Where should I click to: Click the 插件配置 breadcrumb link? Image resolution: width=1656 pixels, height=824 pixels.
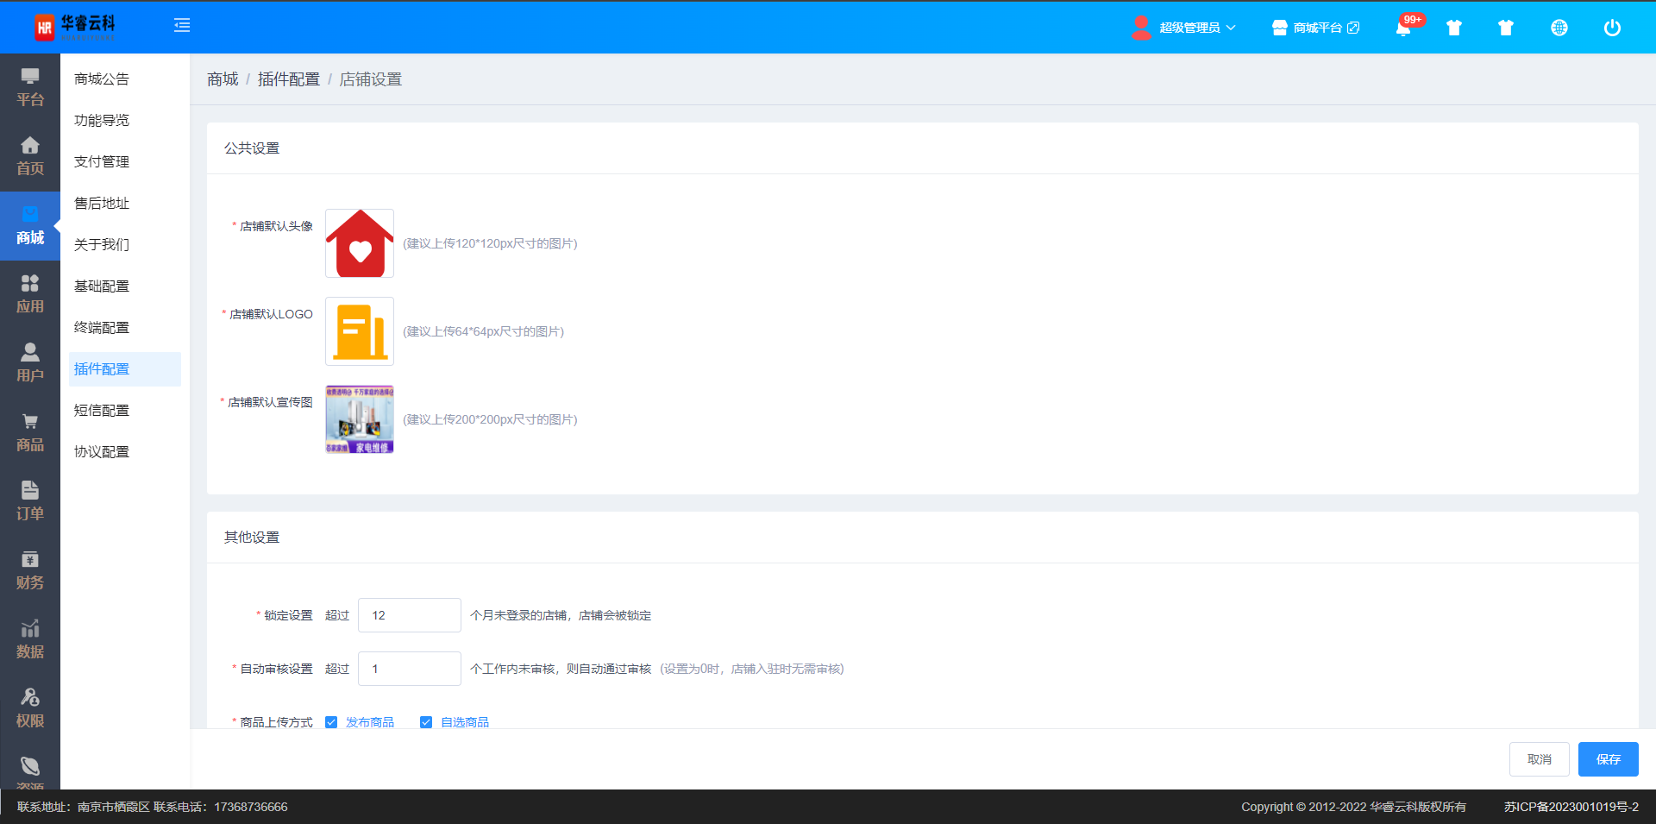[288, 79]
